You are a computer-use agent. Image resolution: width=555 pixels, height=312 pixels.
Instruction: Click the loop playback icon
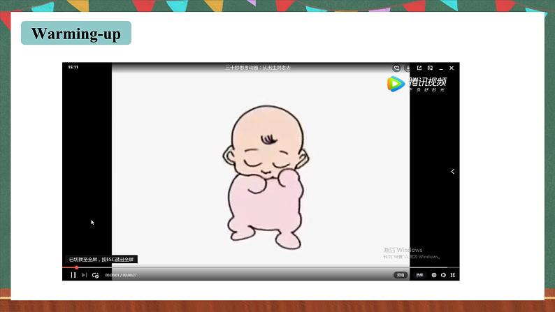click(x=95, y=275)
